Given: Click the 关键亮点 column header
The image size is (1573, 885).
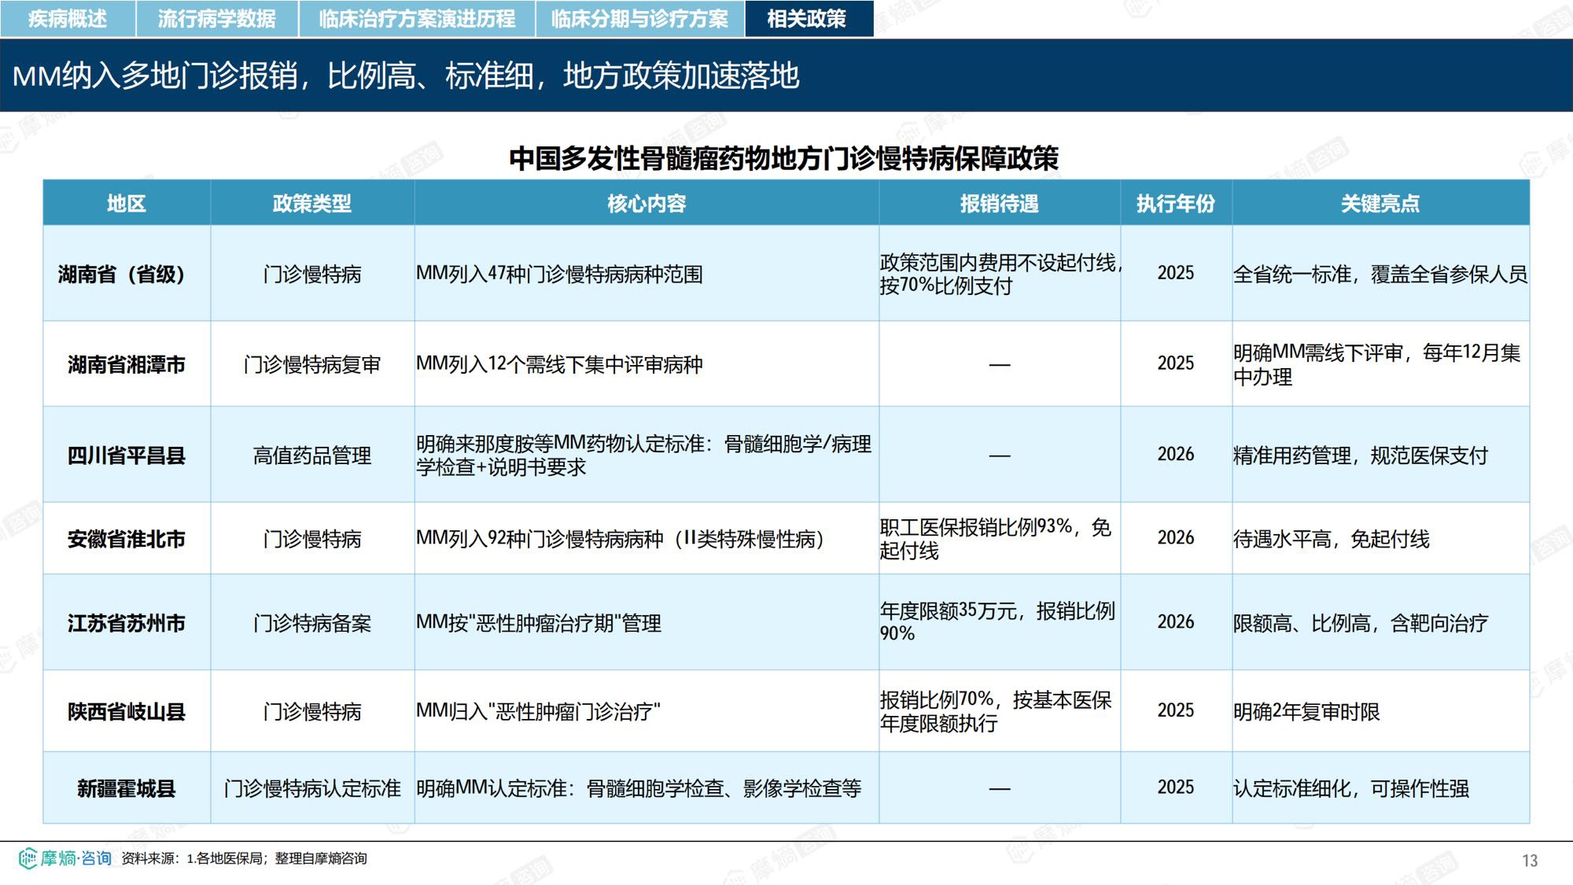Looking at the screenshot, I should (x=1380, y=203).
